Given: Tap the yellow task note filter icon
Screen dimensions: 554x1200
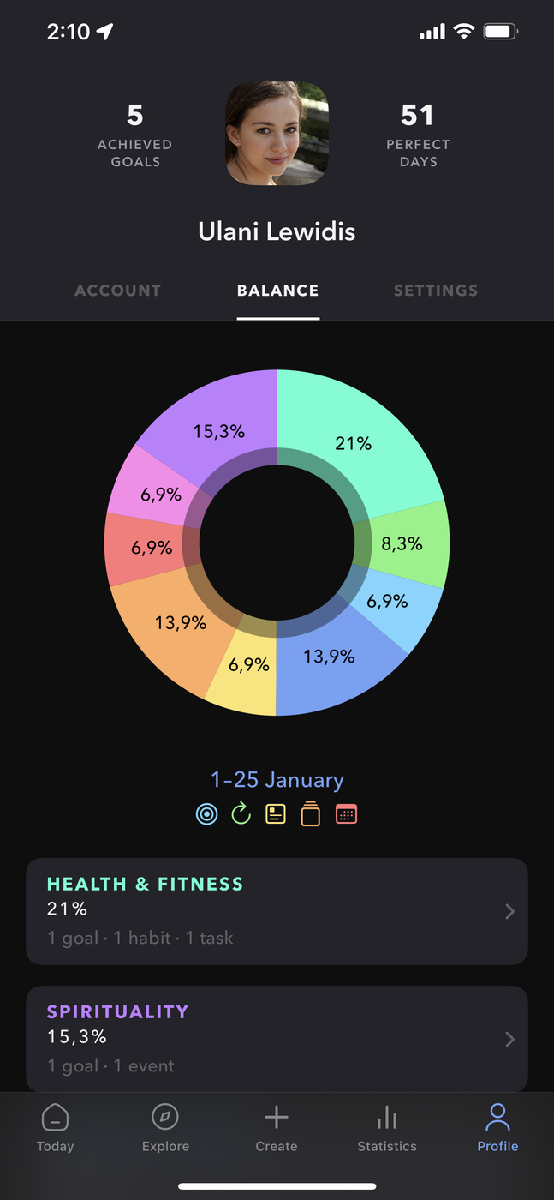Looking at the screenshot, I should (x=276, y=814).
